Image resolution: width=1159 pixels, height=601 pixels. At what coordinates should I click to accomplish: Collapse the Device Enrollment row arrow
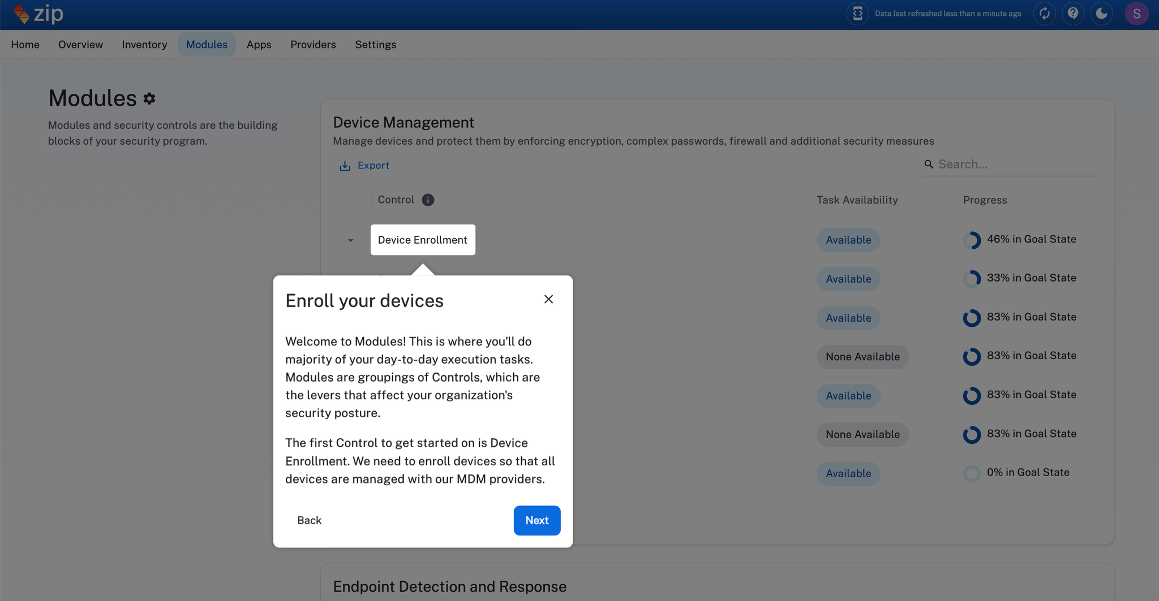(351, 240)
